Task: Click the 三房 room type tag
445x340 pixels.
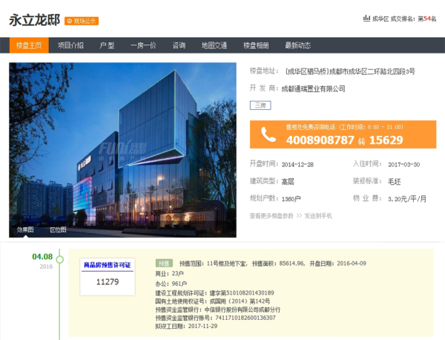Action: click(260, 105)
